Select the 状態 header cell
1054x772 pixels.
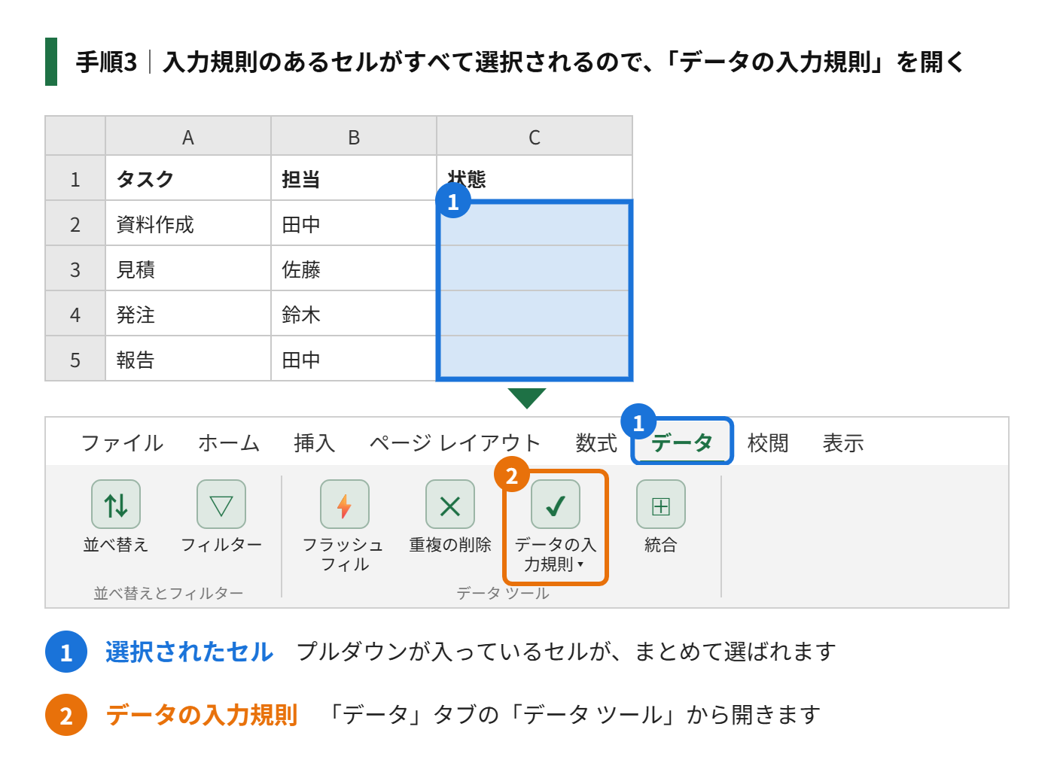pyautogui.click(x=535, y=178)
